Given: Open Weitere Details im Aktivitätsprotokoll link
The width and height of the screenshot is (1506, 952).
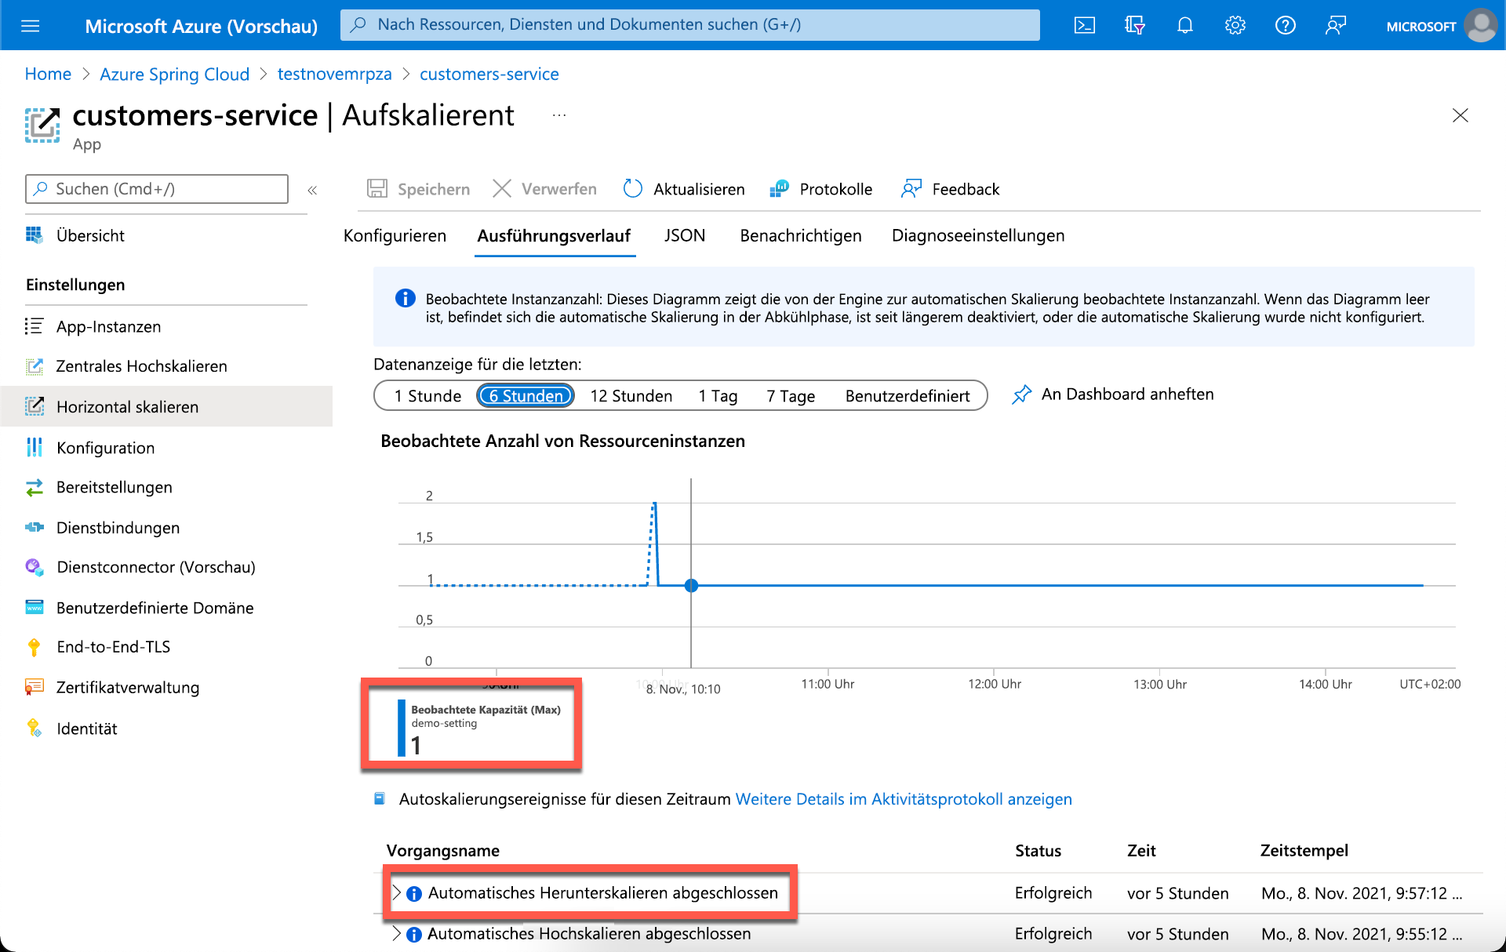Looking at the screenshot, I should click(x=903, y=799).
